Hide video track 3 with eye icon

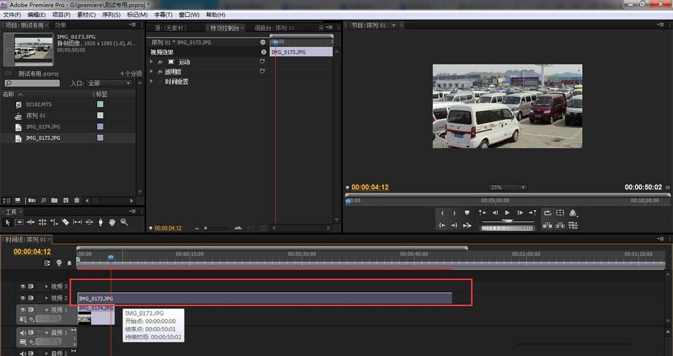[x=23, y=287]
